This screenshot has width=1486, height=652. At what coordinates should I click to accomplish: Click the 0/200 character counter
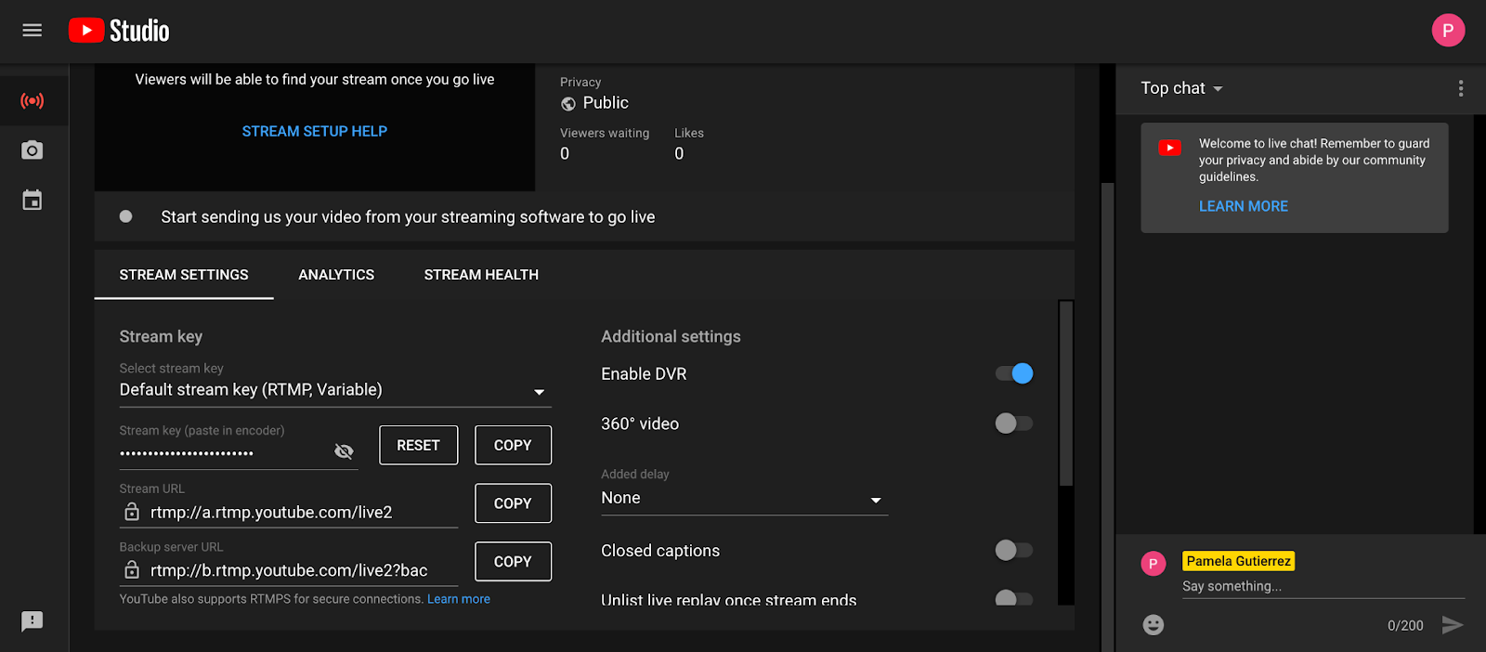coord(1405,626)
